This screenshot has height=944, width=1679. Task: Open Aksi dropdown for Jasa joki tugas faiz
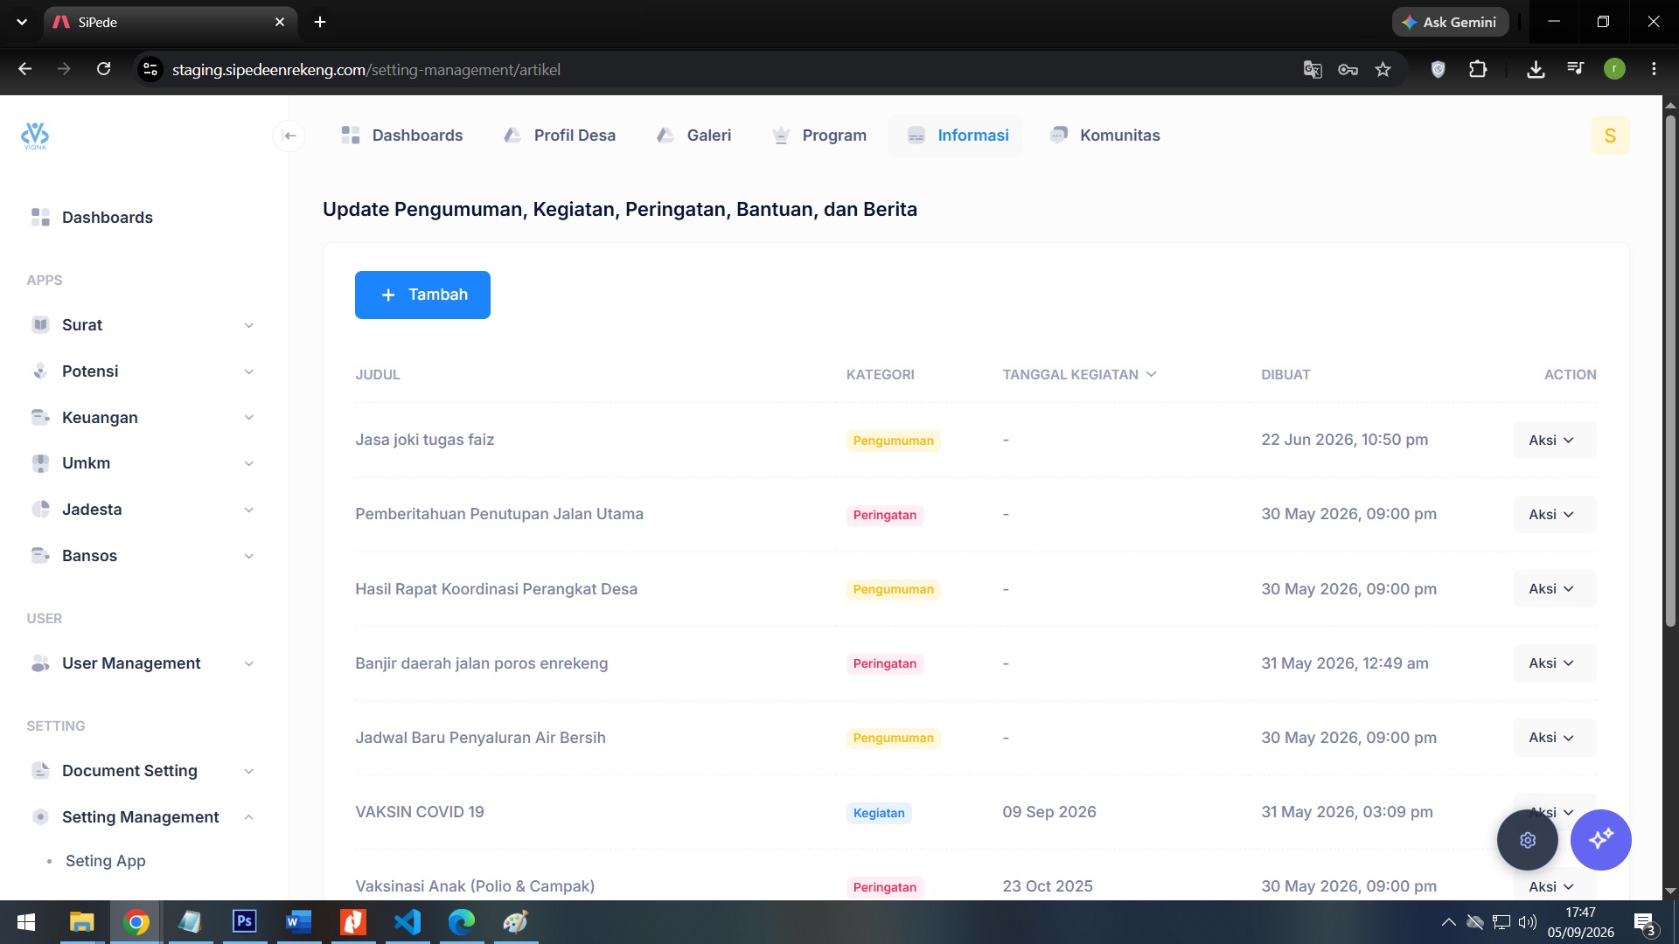pos(1554,440)
